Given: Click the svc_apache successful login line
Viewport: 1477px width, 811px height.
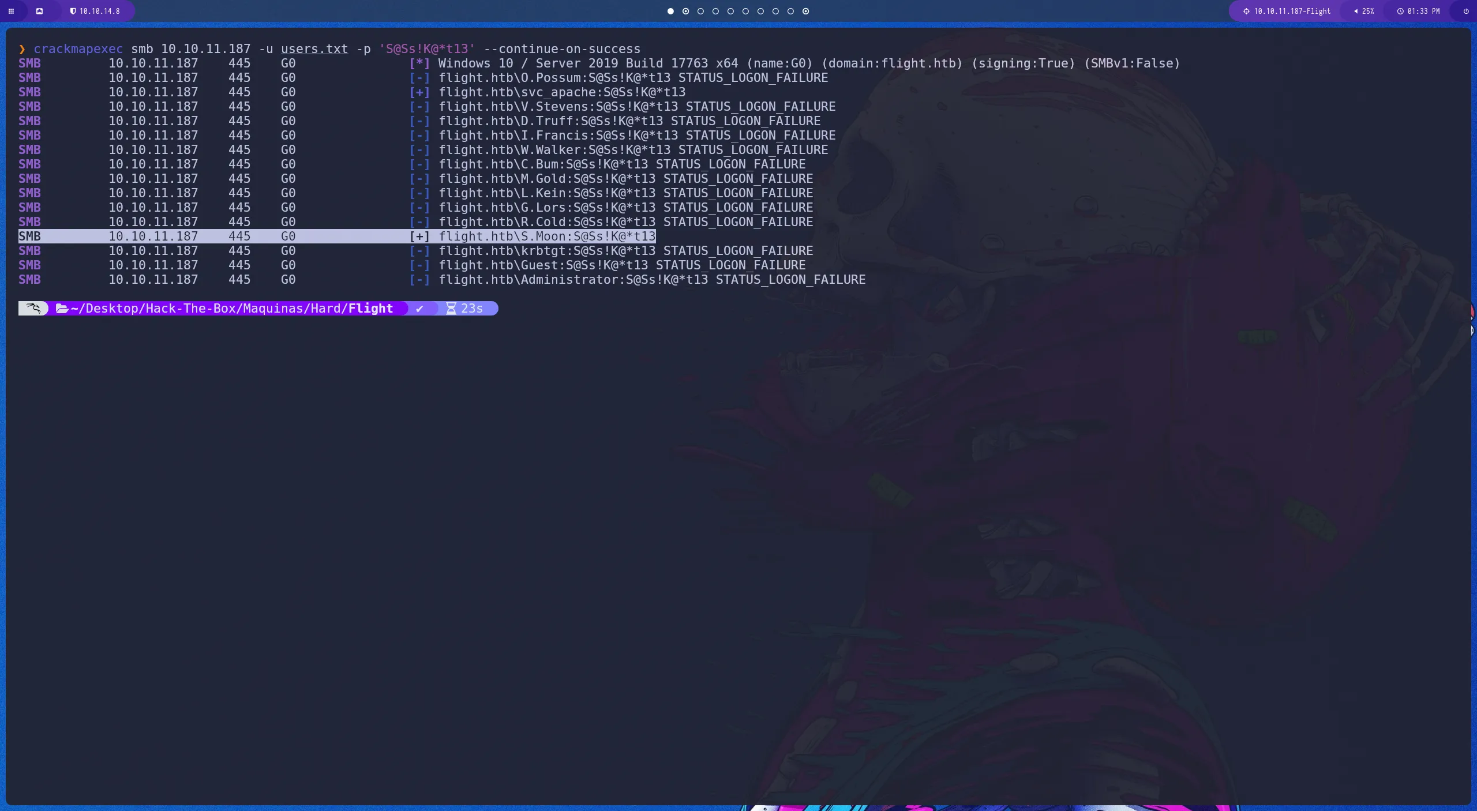Looking at the screenshot, I should click(x=561, y=92).
